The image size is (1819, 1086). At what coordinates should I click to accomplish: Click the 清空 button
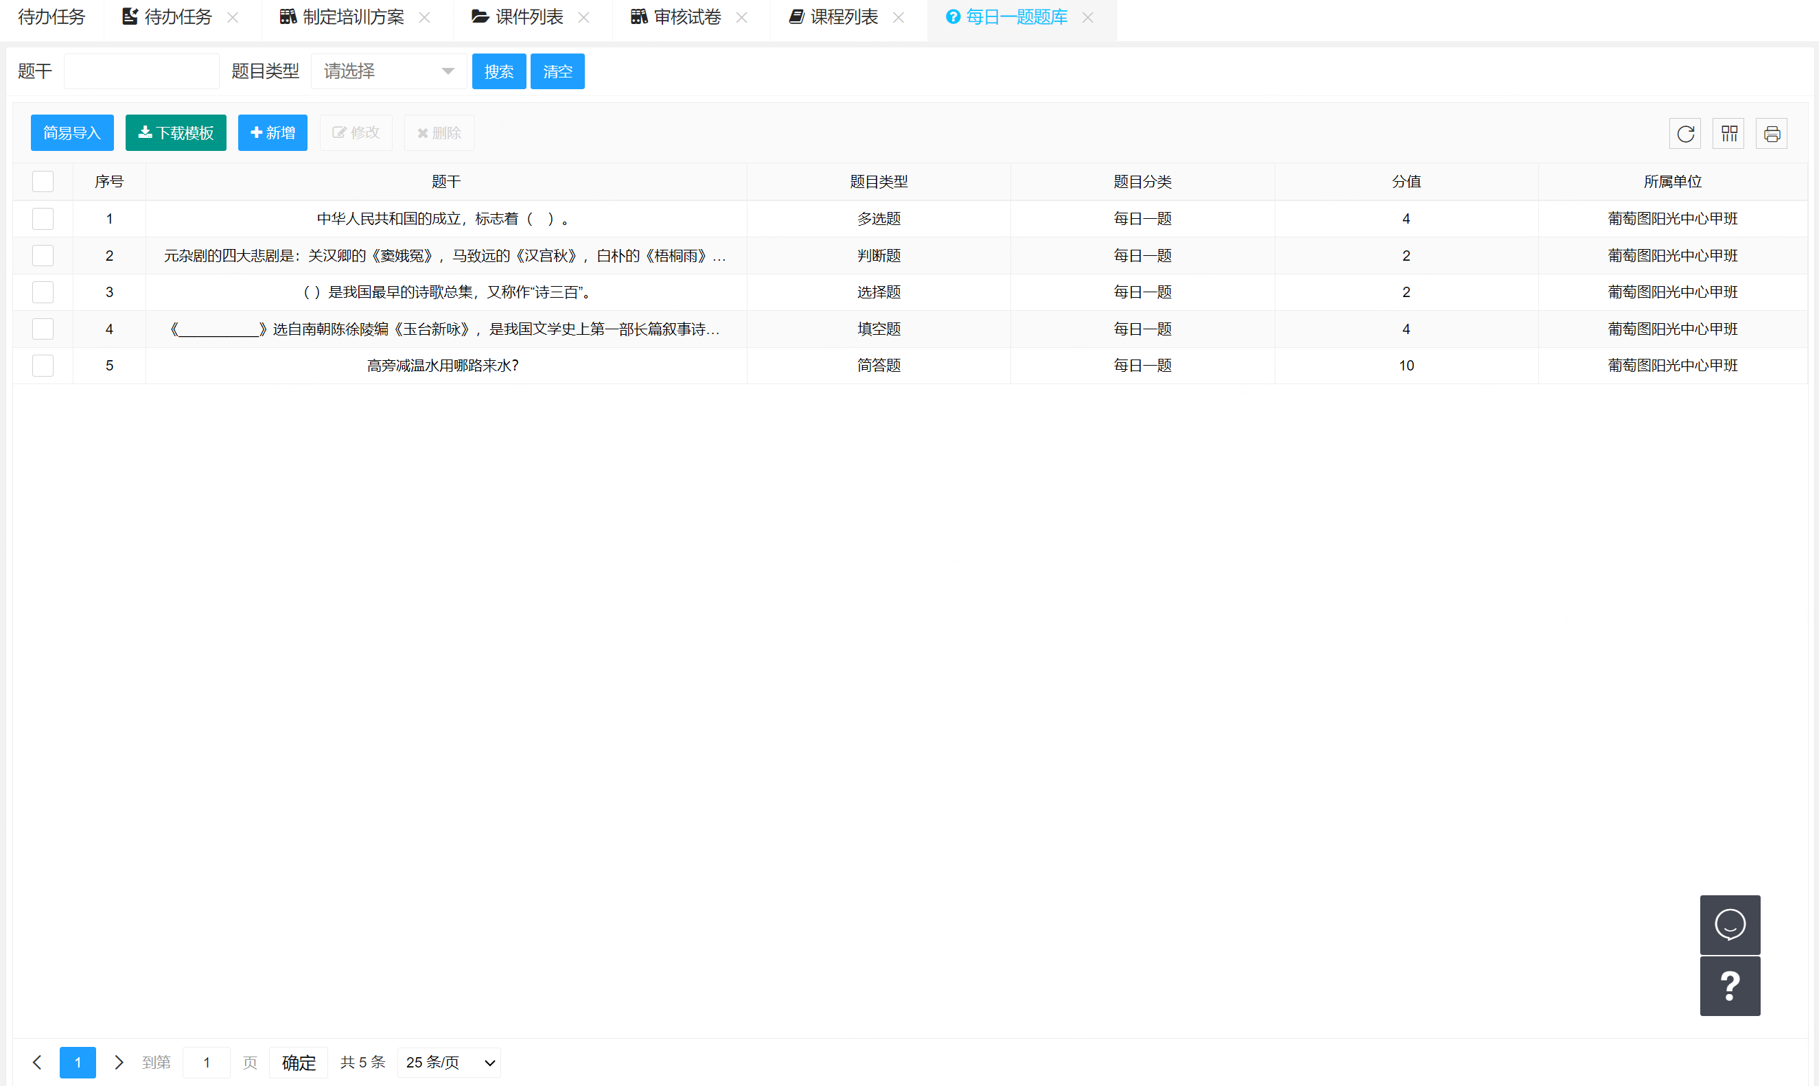pos(557,71)
